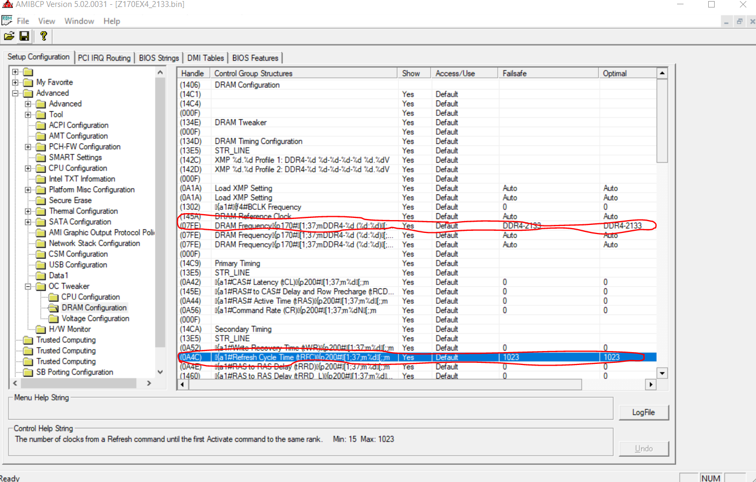Image resolution: width=756 pixels, height=482 pixels.
Task: Click the Secure Erase folder icon
Action: tap(41, 201)
